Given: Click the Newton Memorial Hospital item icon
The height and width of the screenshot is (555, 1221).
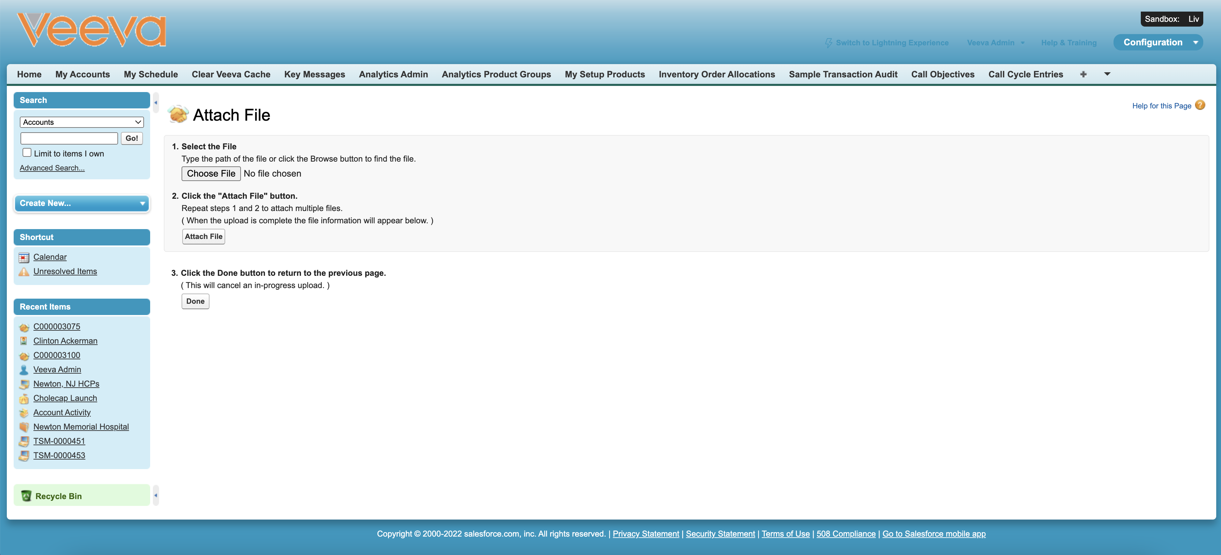Looking at the screenshot, I should coord(24,427).
